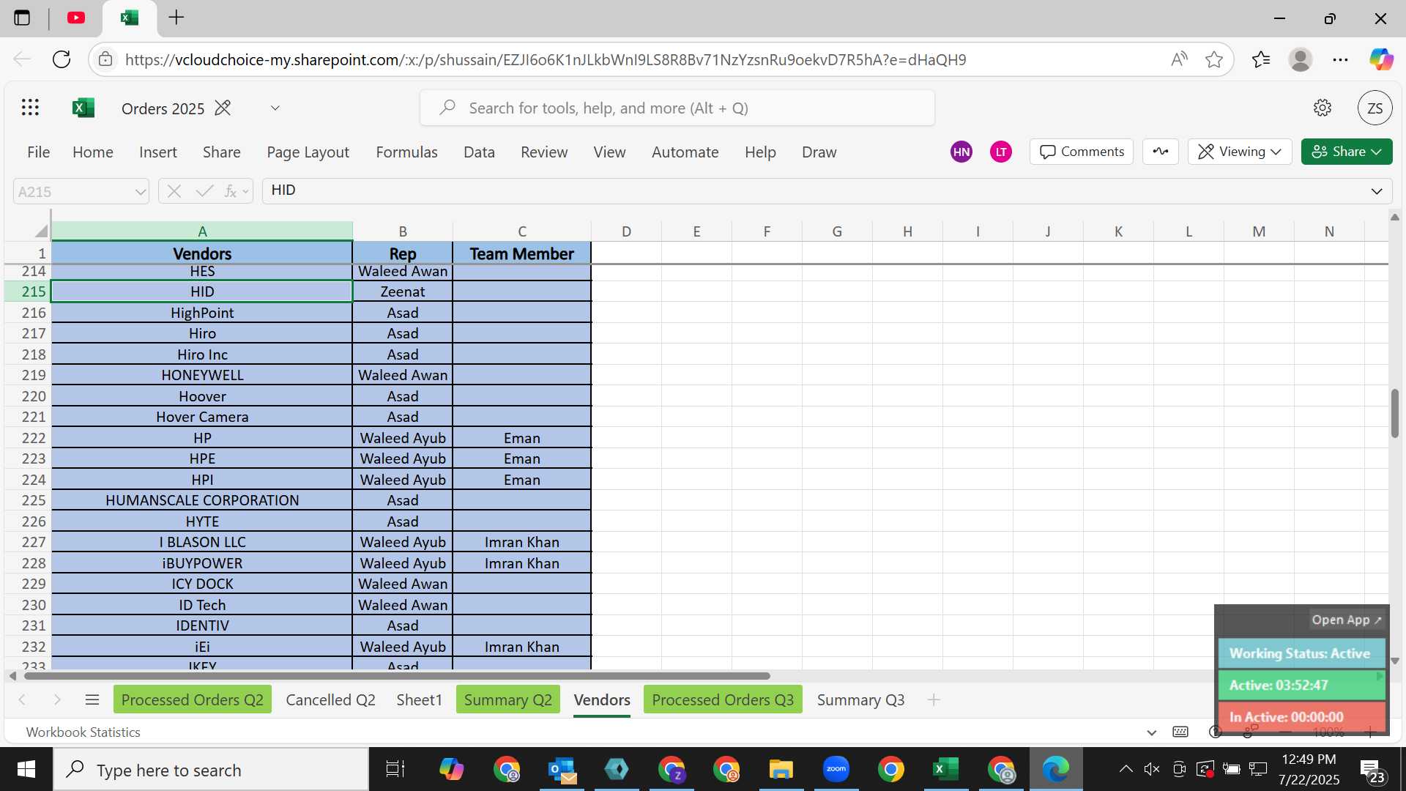This screenshot has width=1406, height=791.
Task: Open the Review ribbon tab
Action: pos(544,152)
